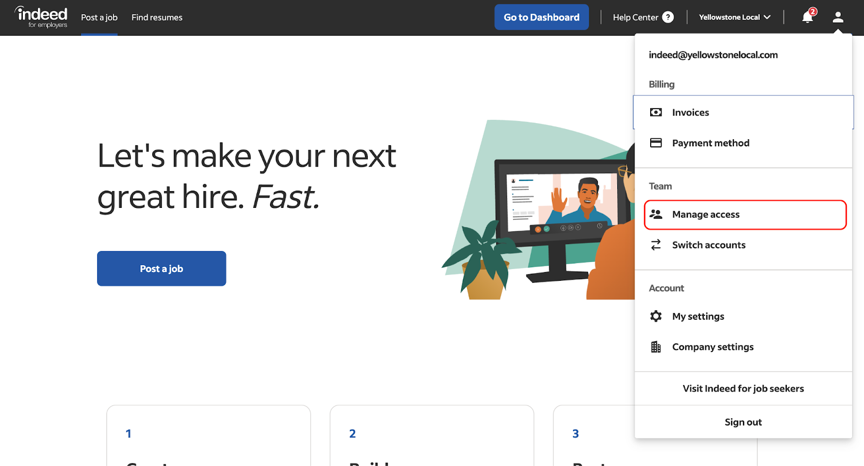Click the Help Center question mark icon

pyautogui.click(x=668, y=17)
